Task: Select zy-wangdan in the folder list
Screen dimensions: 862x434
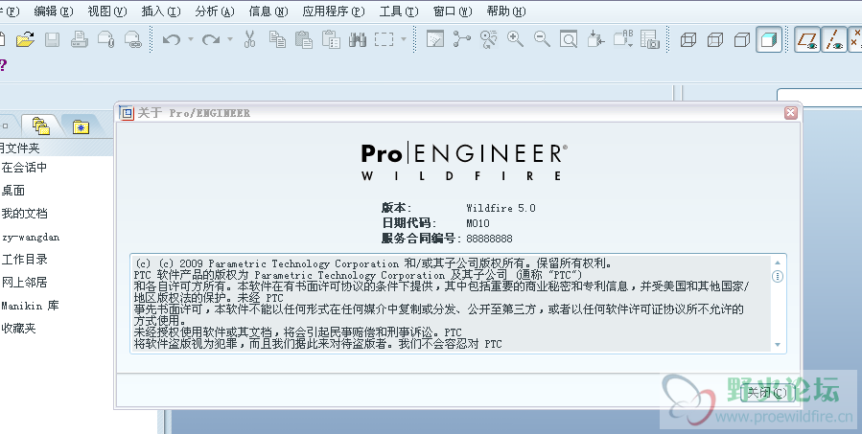Action: tap(31, 237)
